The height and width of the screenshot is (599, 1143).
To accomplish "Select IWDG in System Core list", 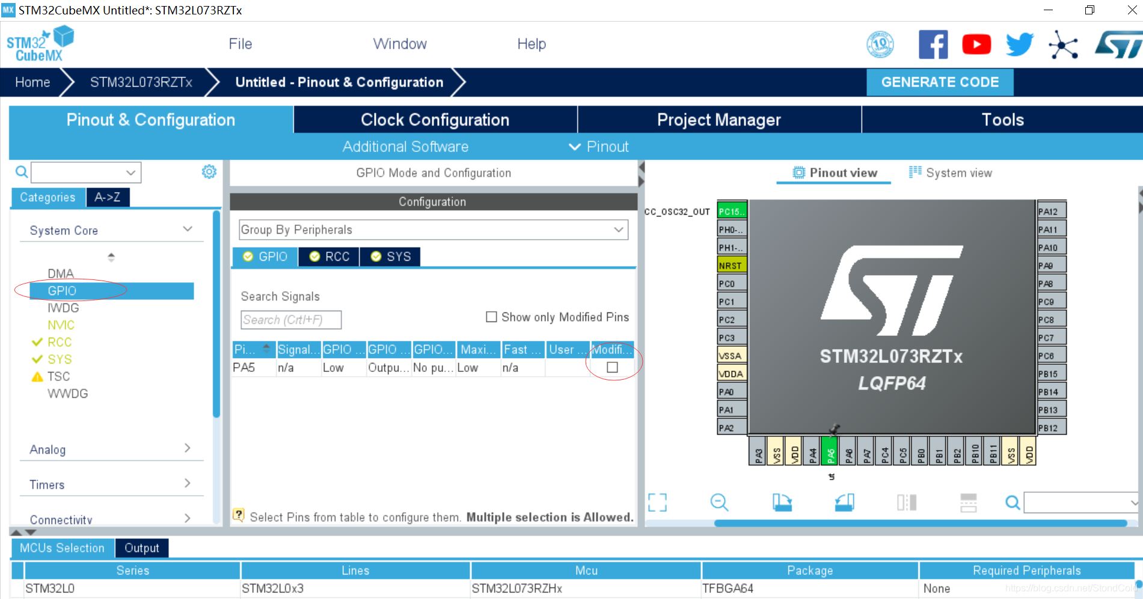I will (63, 308).
